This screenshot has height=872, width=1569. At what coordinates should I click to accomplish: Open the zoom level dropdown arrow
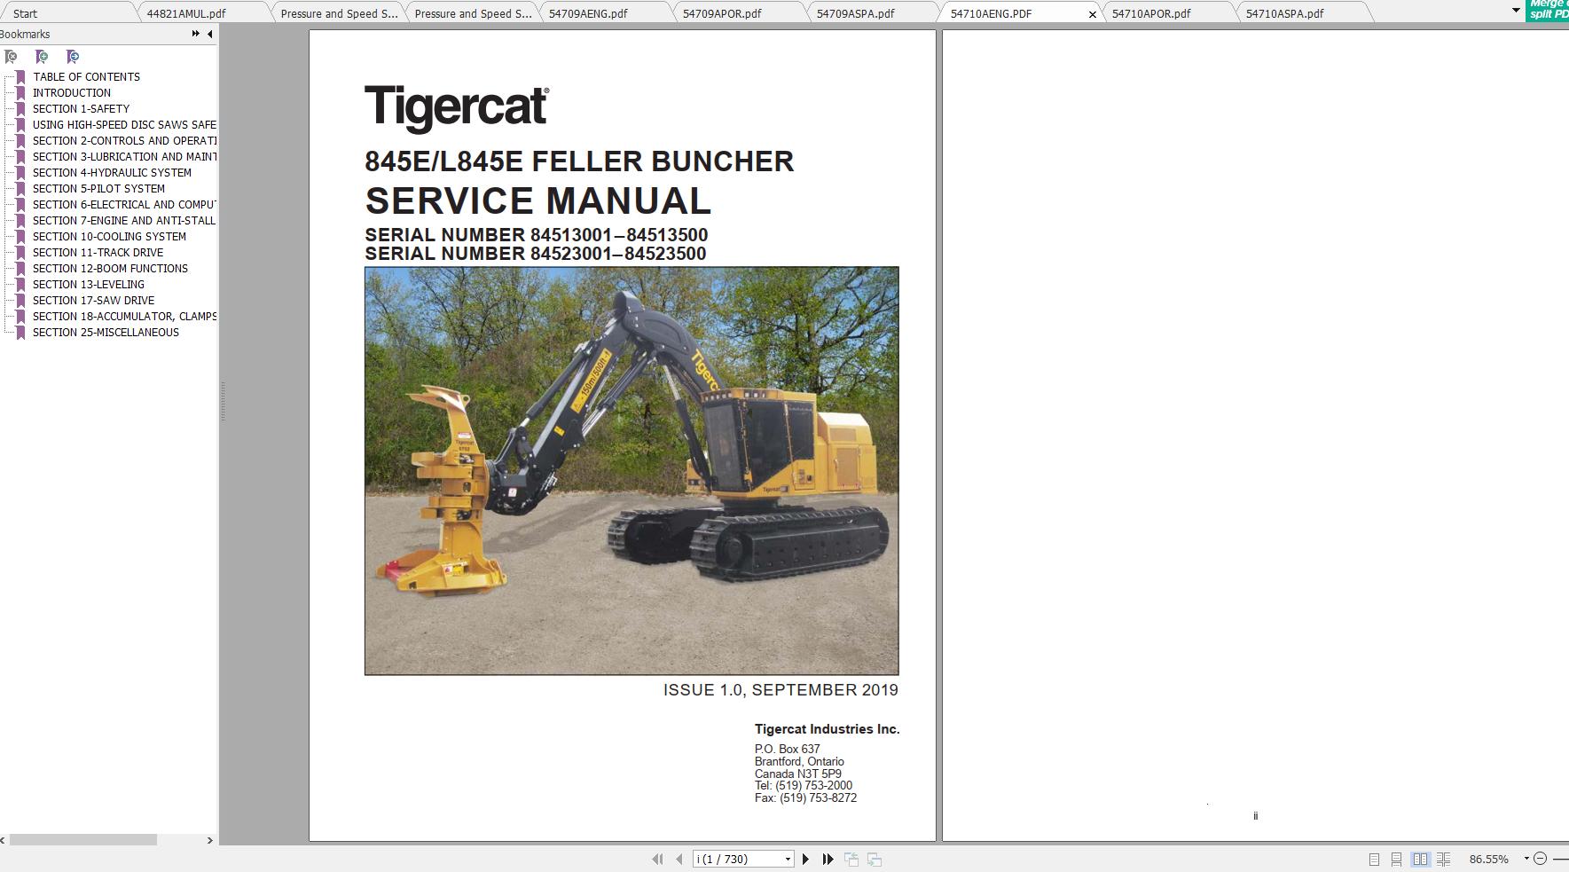pos(1526,859)
